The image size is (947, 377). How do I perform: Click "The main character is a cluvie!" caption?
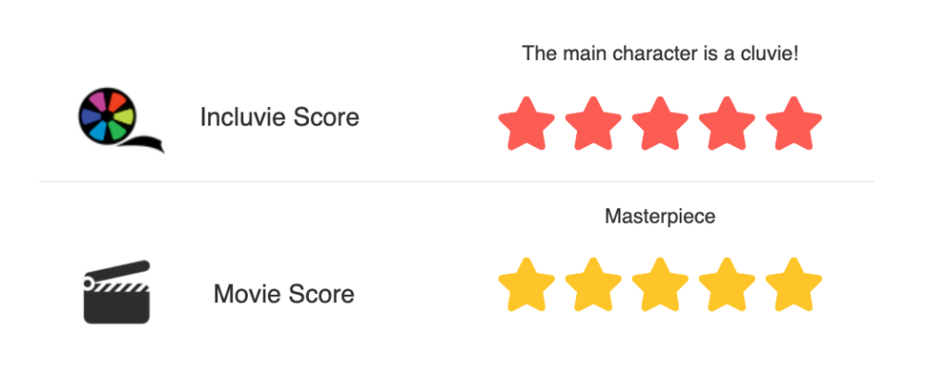pos(659,53)
